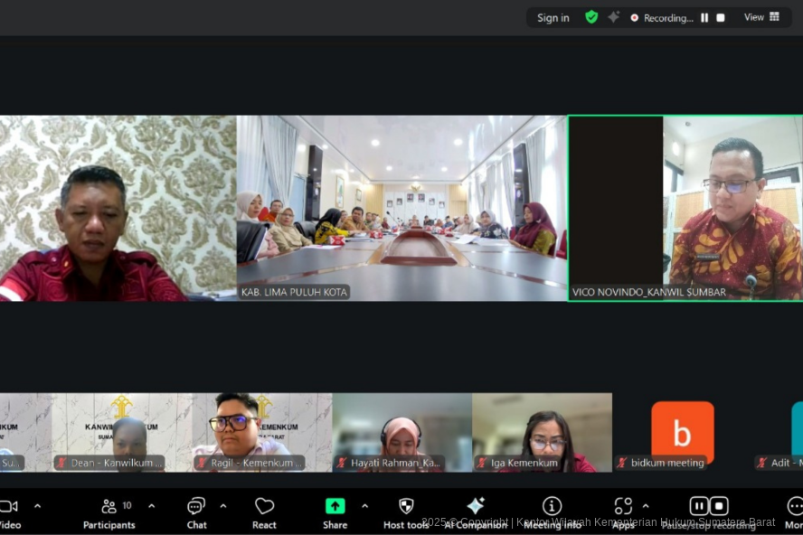803x535 pixels.
Task: Click the green encryption shield icon
Action: 591,17
